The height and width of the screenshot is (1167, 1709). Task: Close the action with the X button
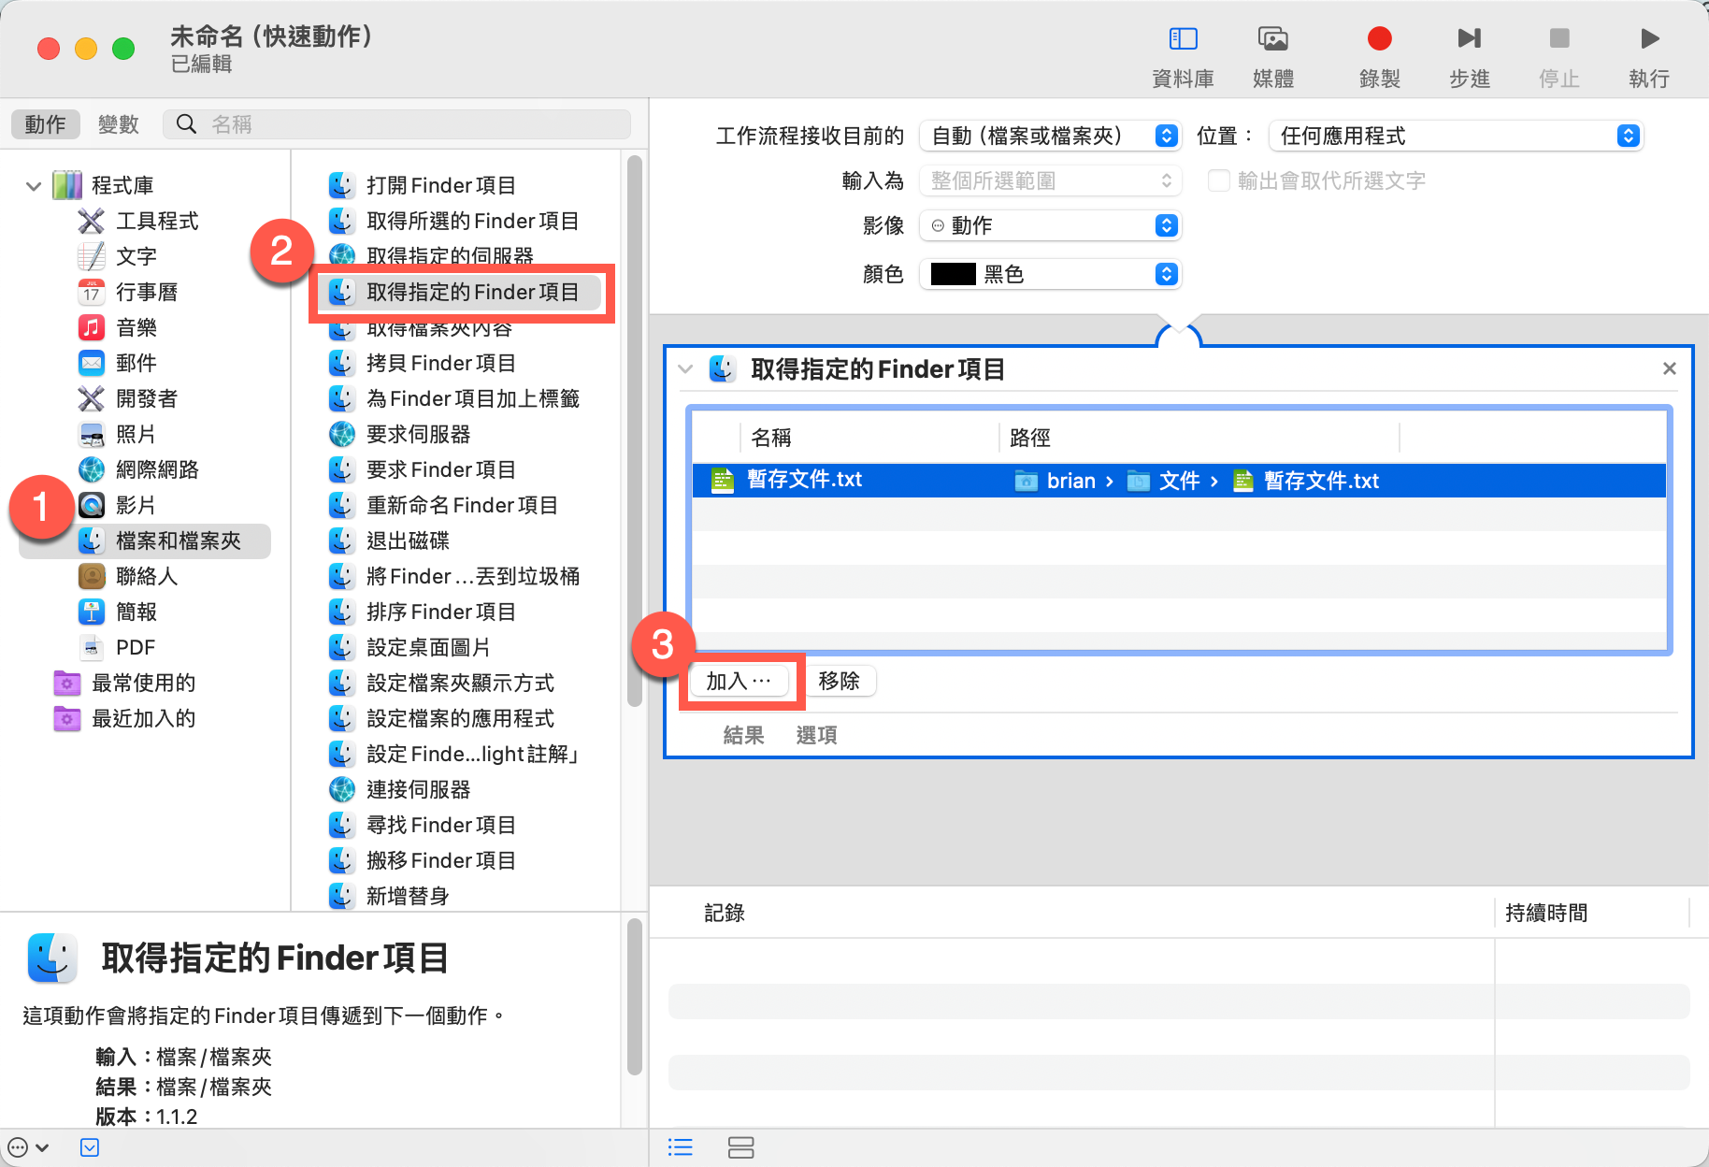tap(1669, 369)
